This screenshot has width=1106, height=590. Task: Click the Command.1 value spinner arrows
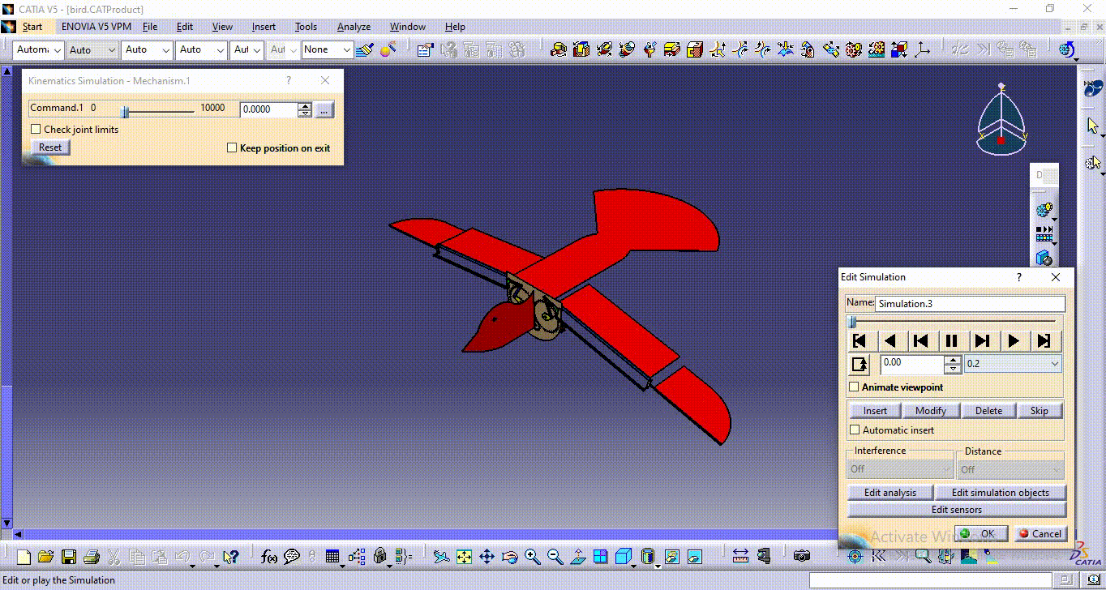pyautogui.click(x=305, y=109)
